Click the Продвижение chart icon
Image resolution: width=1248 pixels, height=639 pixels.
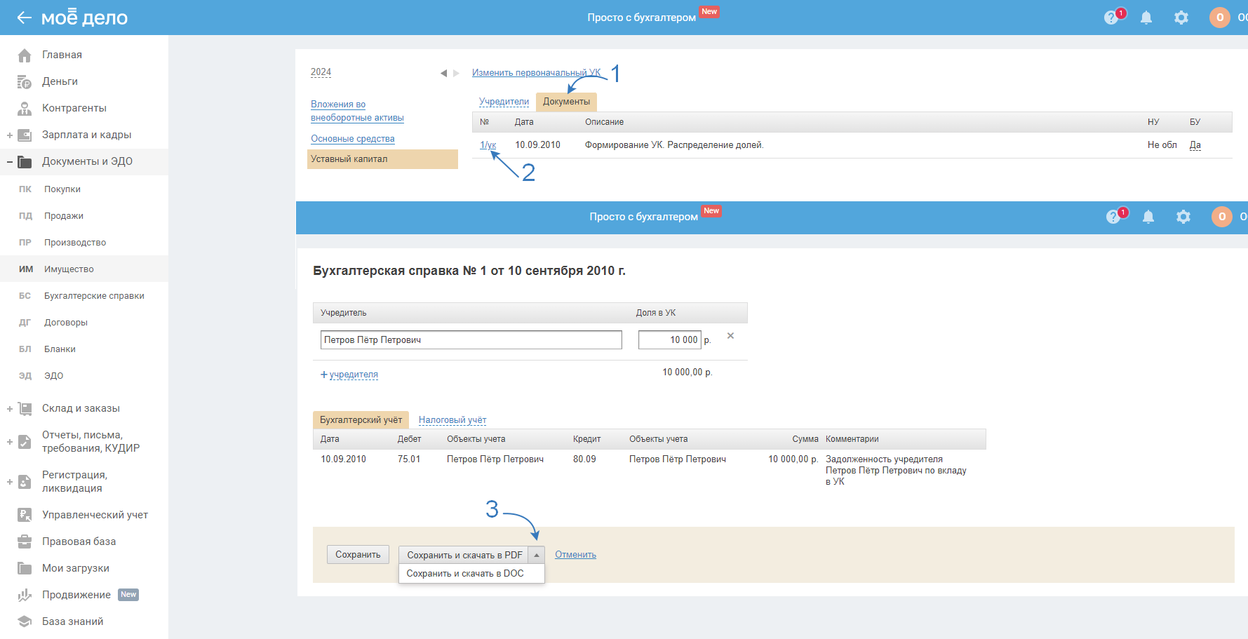pyautogui.click(x=25, y=595)
